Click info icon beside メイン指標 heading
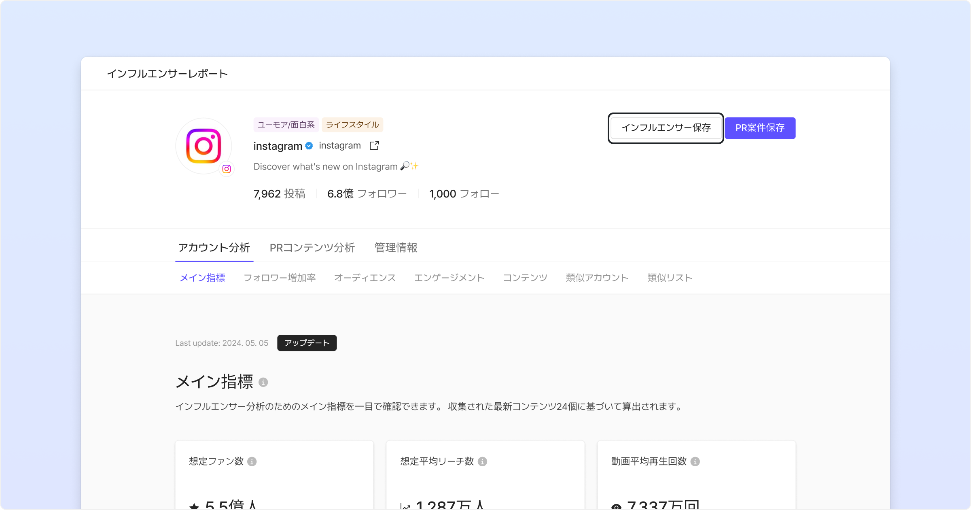Image resolution: width=971 pixels, height=510 pixels. (263, 382)
